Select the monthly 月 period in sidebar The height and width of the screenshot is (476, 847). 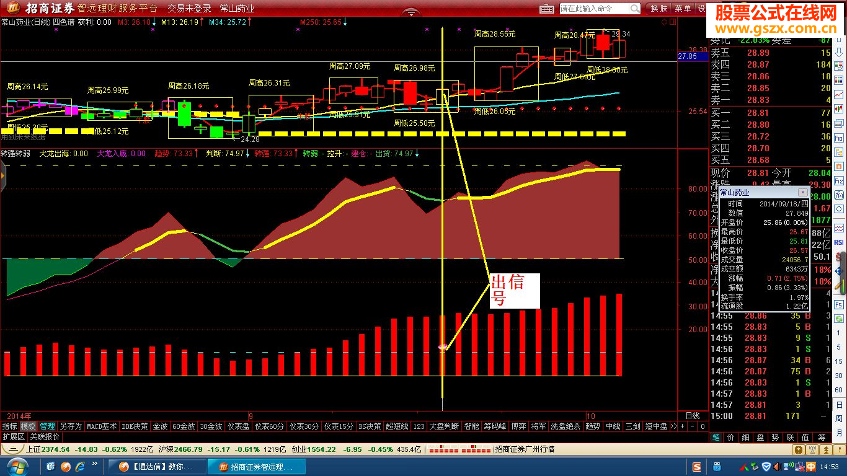click(839, 432)
